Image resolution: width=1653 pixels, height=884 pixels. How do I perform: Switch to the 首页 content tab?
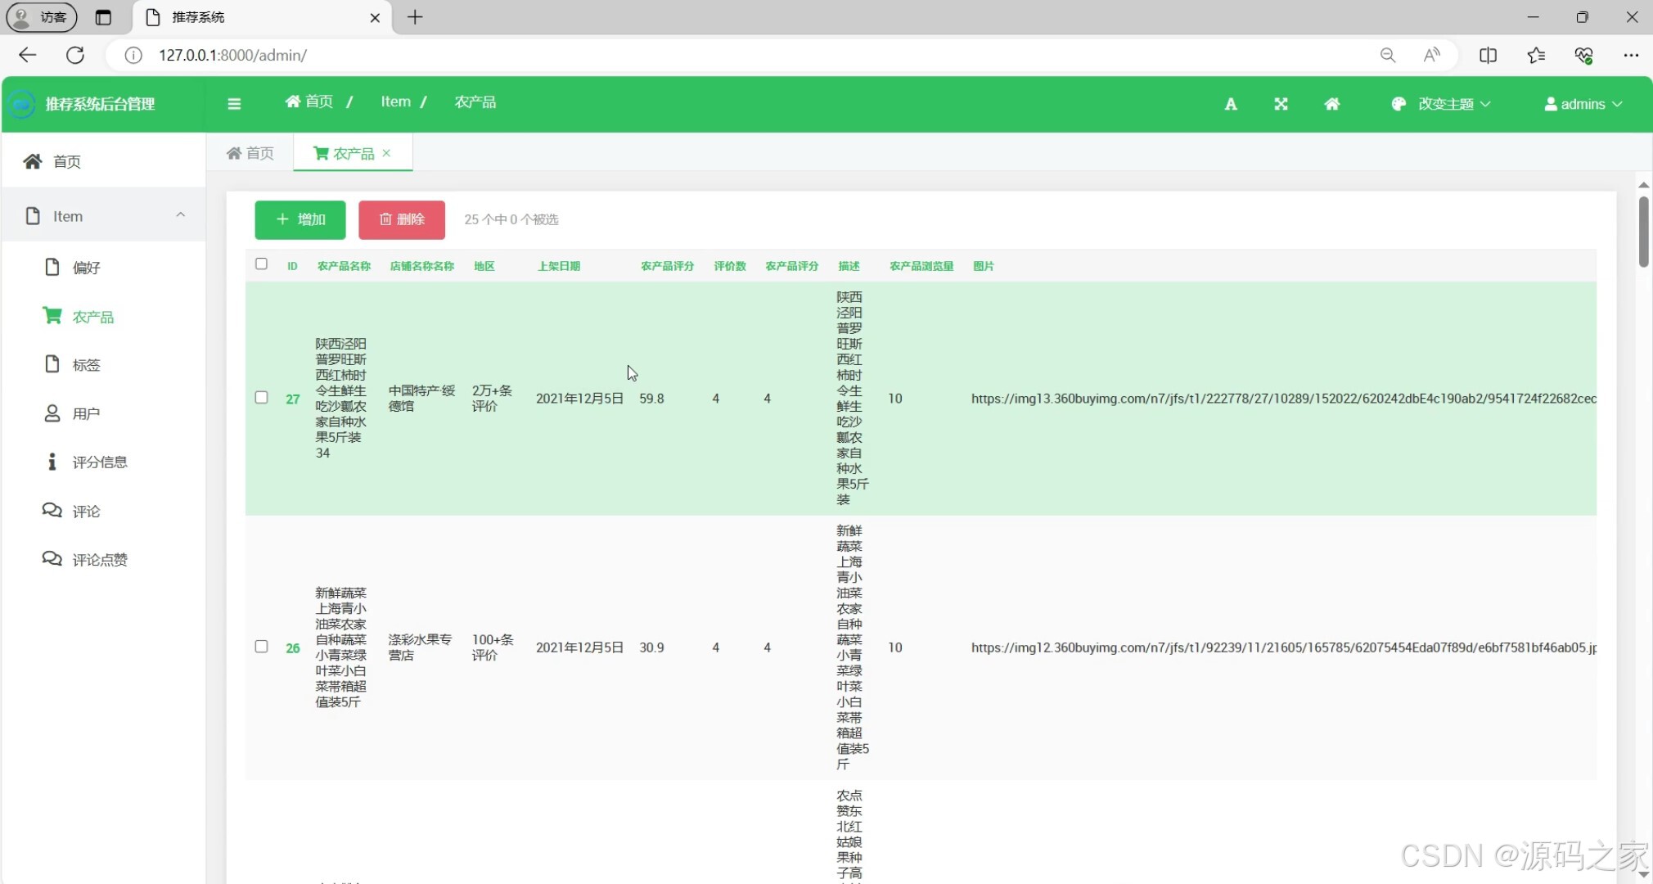(250, 153)
